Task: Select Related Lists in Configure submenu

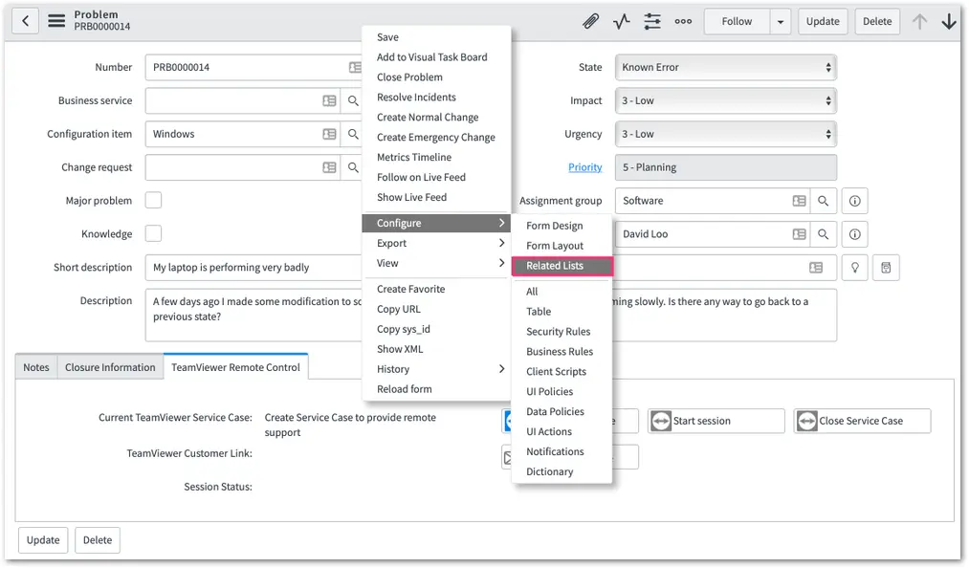Action: click(562, 266)
